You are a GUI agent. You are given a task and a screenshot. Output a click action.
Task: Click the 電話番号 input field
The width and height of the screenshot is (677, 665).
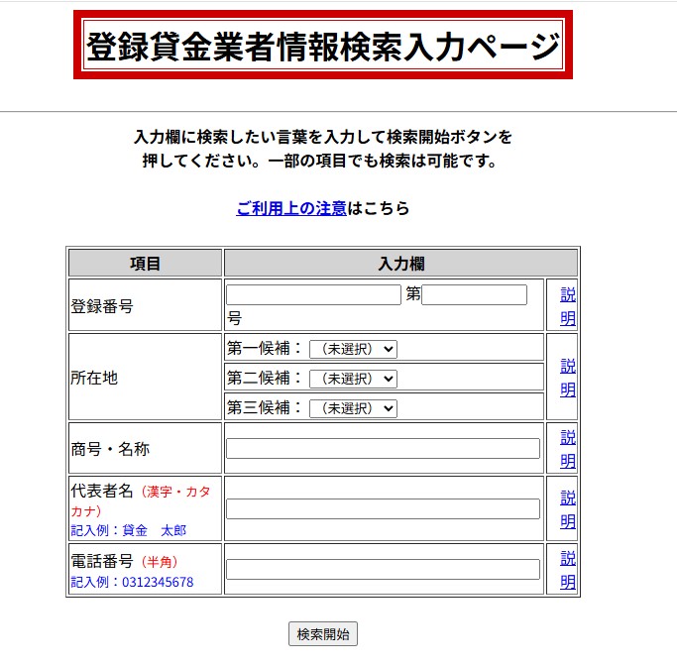click(383, 570)
